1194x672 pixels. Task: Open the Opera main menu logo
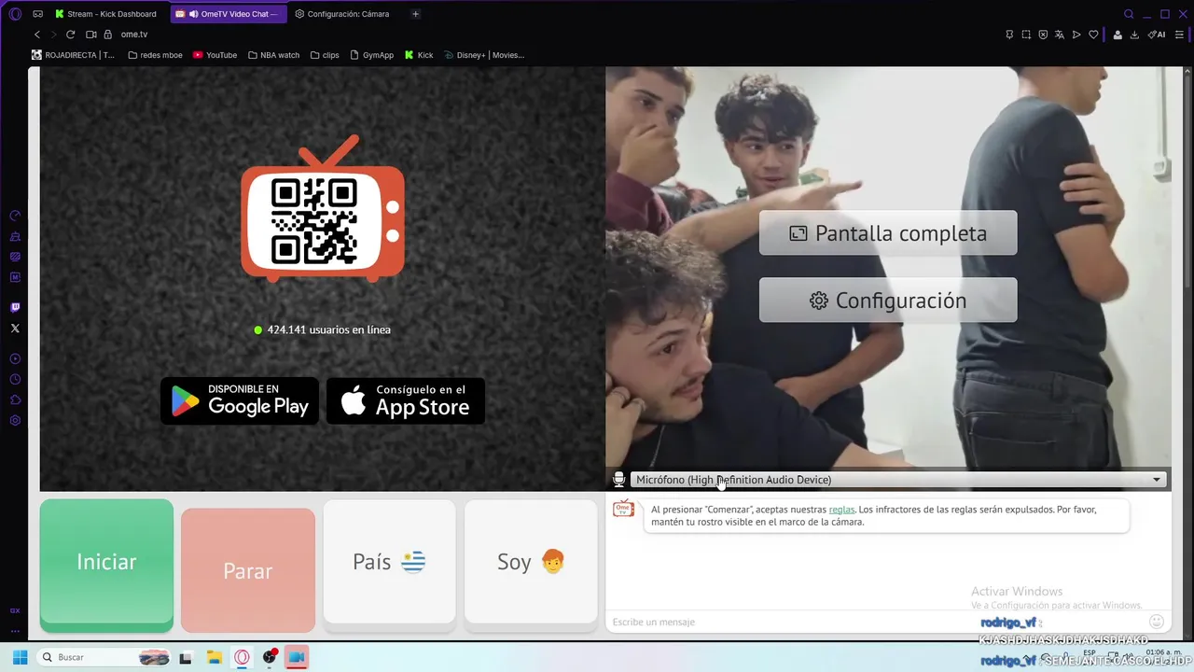[x=15, y=14]
